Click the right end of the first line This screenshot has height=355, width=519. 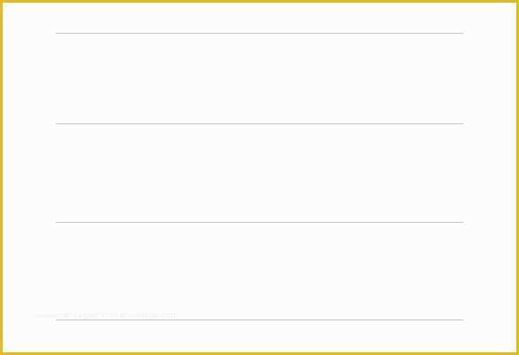461,33
